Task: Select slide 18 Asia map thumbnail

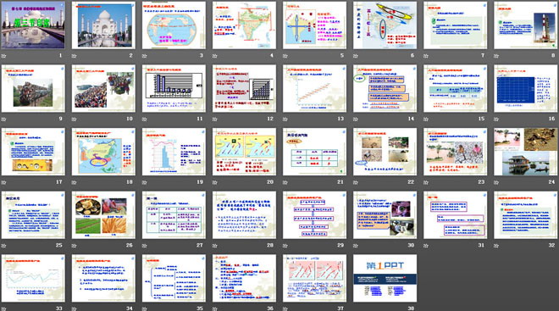Action: [x=103, y=152]
